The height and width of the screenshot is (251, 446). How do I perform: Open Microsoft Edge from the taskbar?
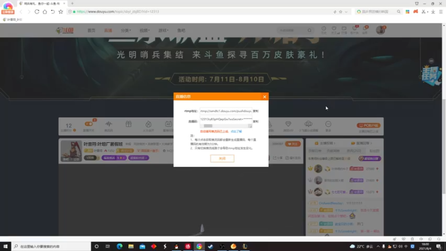click(x=119, y=247)
